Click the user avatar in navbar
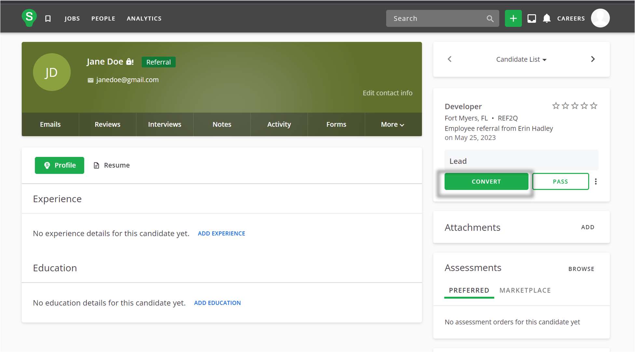 point(600,18)
